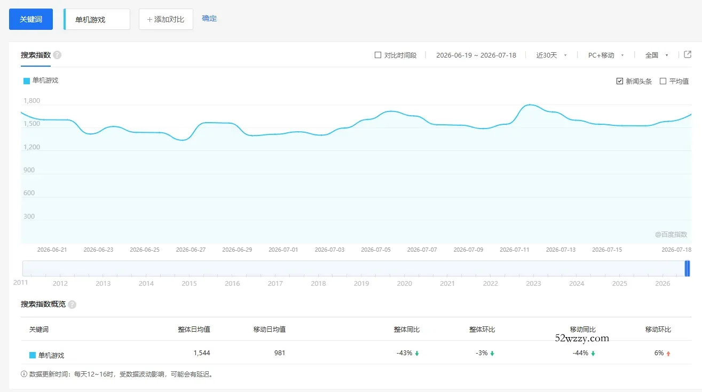Click the 2026-07-11 date label on axis

pos(514,250)
